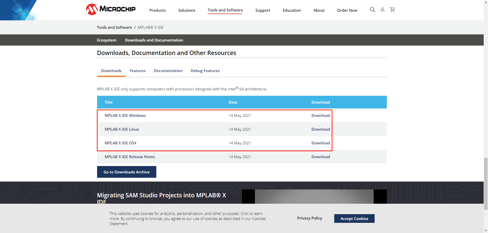
Task: Open the Tools and Software menu
Action: (x=225, y=10)
